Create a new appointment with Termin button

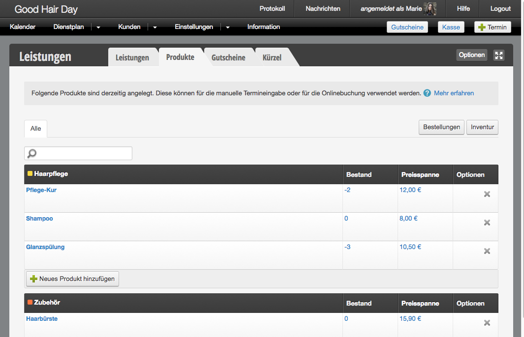(x=493, y=27)
